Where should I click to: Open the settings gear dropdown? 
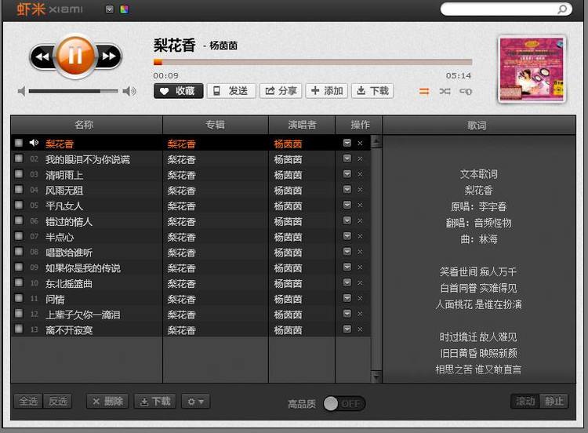[x=196, y=402]
